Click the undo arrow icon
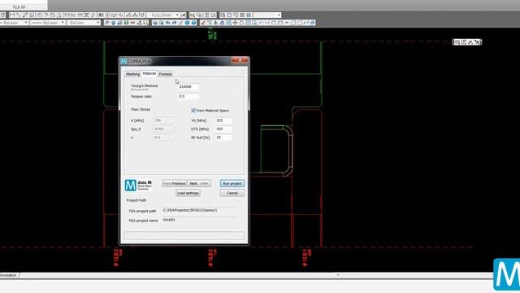This screenshot has height=293, width=520. (168, 23)
